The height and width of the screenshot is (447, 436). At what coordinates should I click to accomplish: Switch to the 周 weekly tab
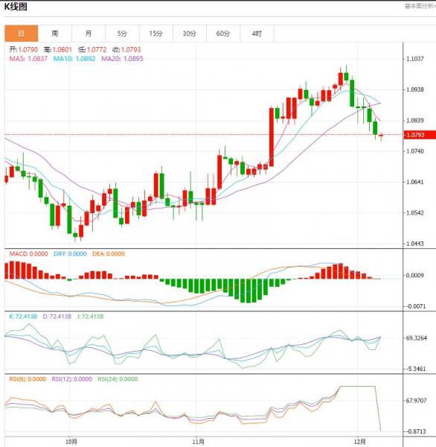[55, 34]
